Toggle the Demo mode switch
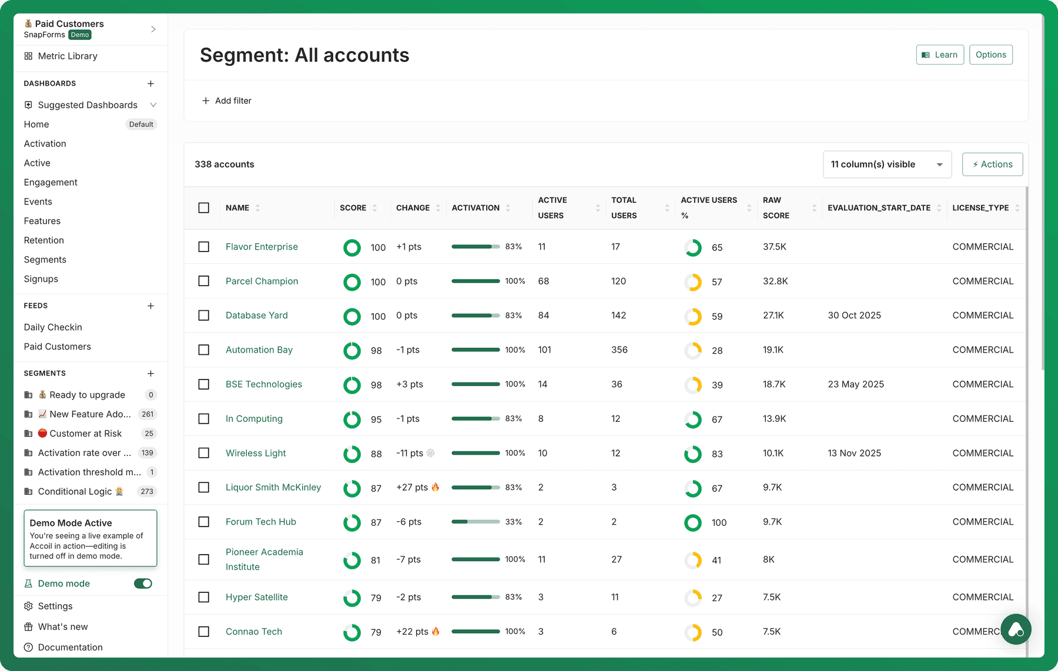Screen dimensions: 1058x671 [143, 583]
